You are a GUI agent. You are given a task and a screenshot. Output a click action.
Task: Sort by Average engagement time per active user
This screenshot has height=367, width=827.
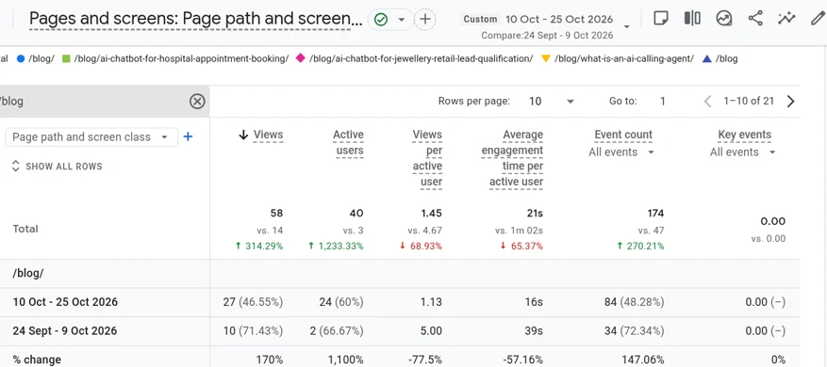click(513, 158)
